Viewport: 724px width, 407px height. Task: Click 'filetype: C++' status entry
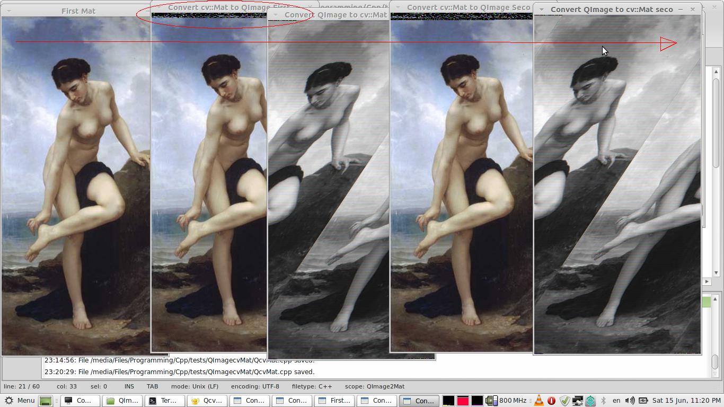coord(312,386)
